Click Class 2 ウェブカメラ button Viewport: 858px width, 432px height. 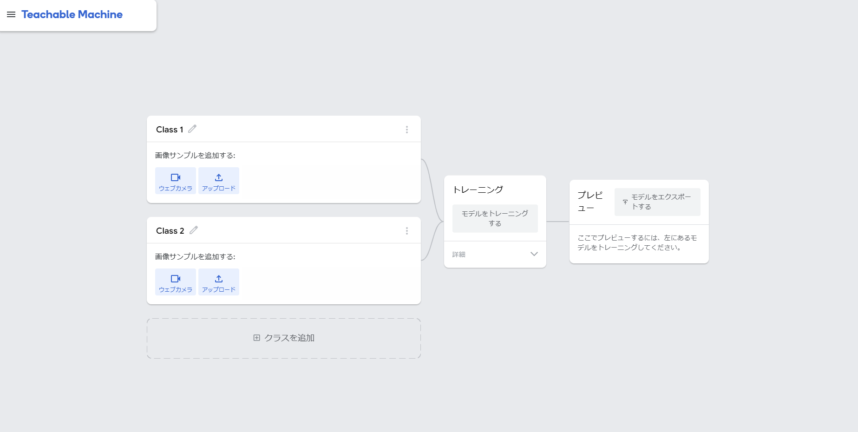[176, 282]
